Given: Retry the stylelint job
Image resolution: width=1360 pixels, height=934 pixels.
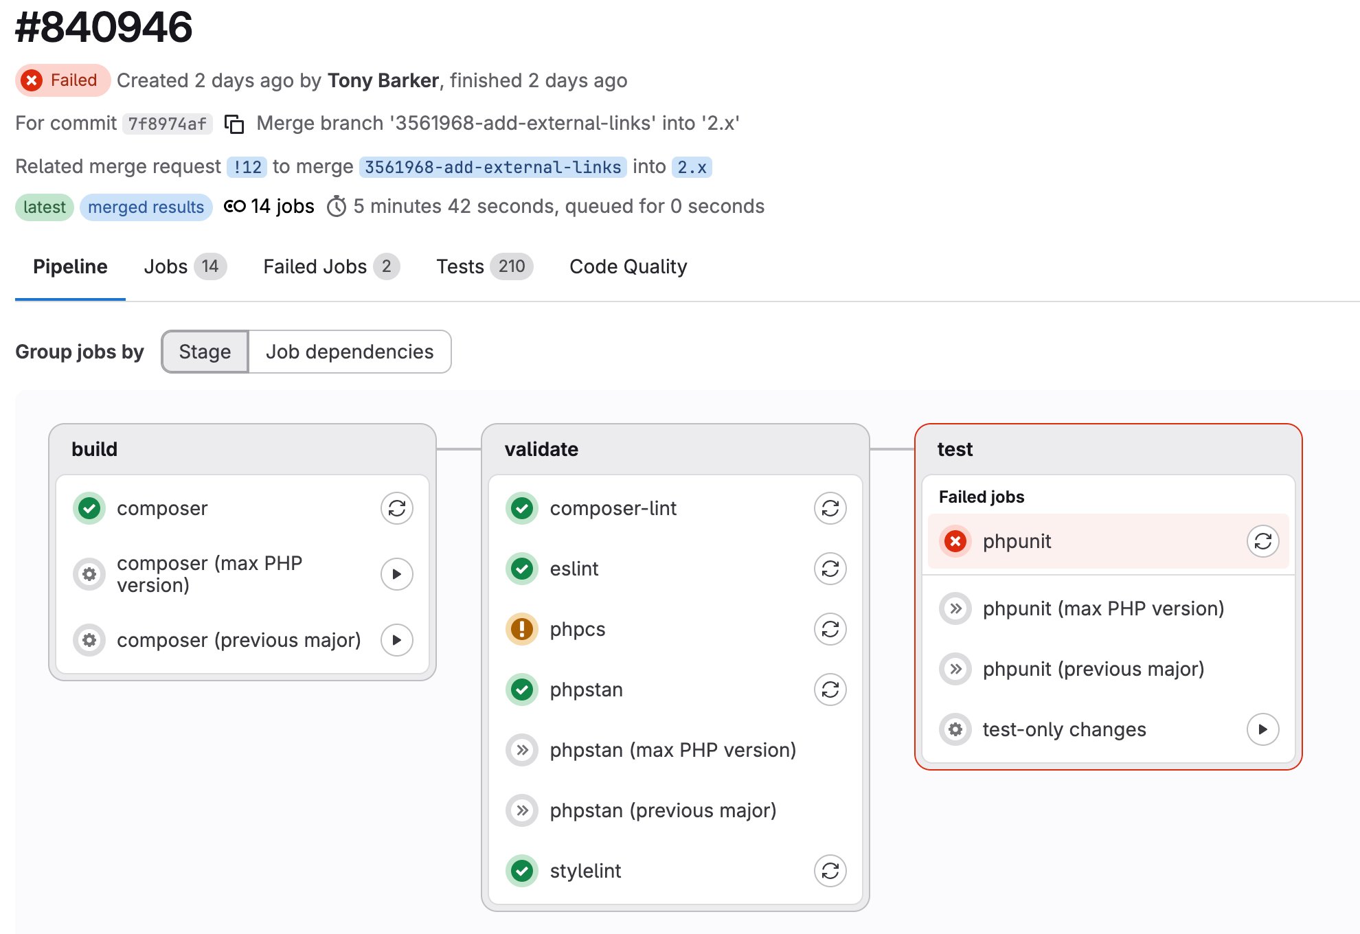Looking at the screenshot, I should tap(830, 871).
